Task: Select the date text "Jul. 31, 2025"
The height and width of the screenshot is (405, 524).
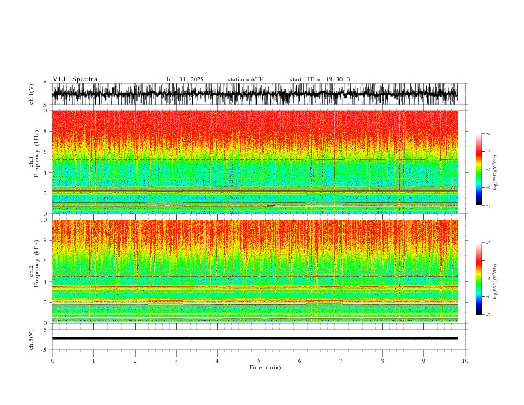Action: pos(185,79)
